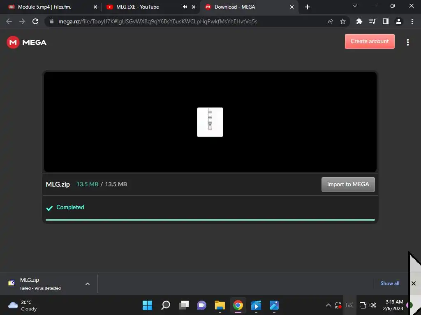Share this page icon in address bar
Image resolution: width=421 pixels, height=315 pixels.
330,21
